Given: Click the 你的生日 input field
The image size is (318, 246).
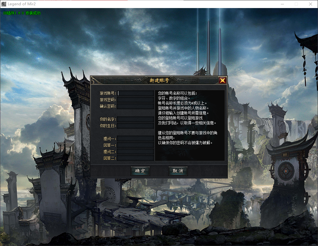Looking at the screenshot, I should tap(135, 126).
